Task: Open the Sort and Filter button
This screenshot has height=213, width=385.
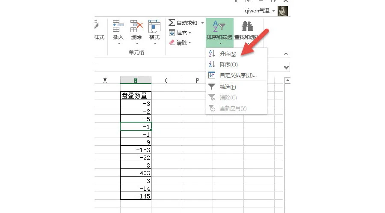Action: point(219,31)
